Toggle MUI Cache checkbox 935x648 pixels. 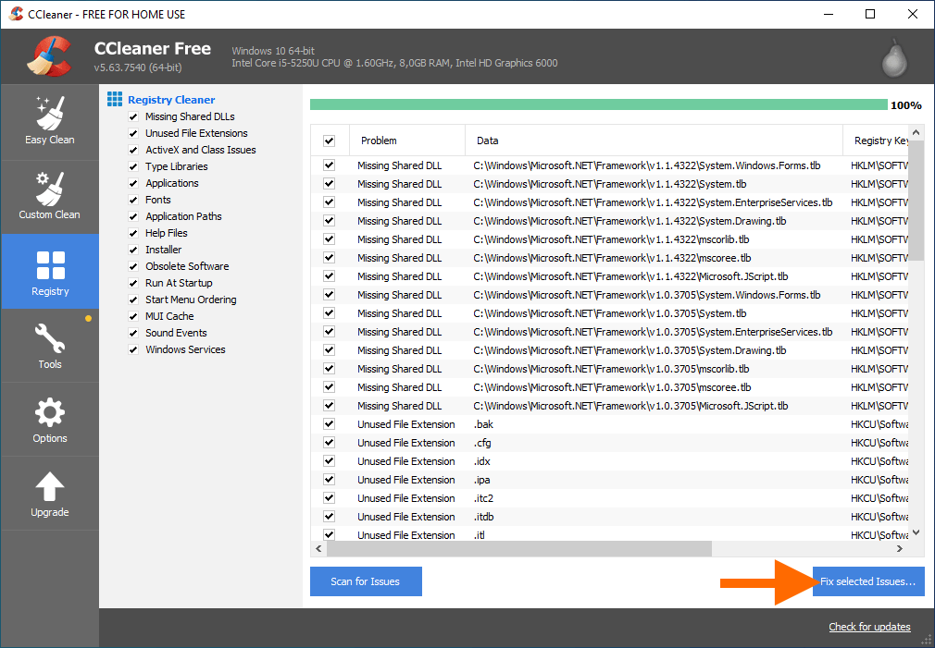click(133, 317)
